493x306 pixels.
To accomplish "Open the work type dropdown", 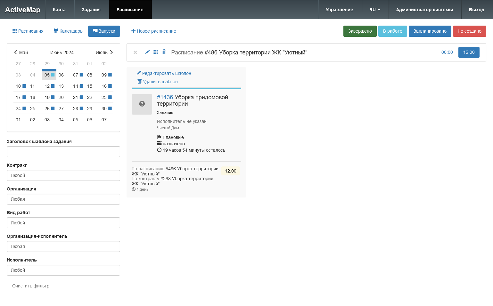I will 63,223.
